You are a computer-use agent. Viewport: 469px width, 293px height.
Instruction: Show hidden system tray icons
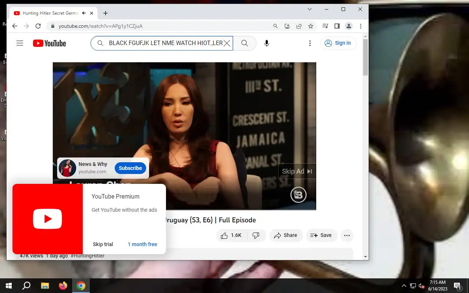click(x=404, y=286)
